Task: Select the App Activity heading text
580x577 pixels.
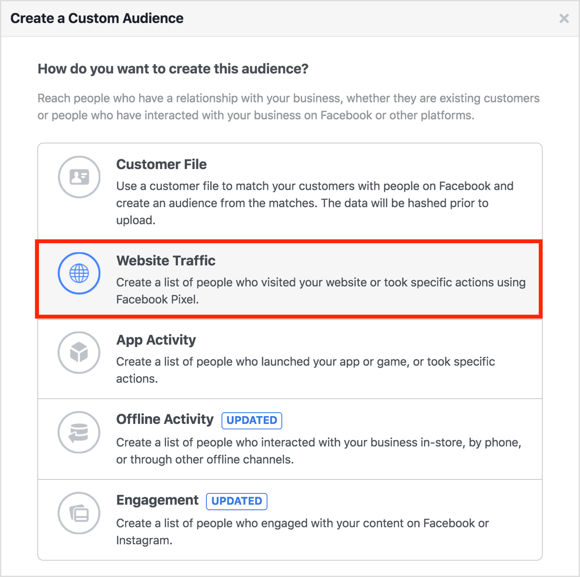Action: (x=156, y=340)
